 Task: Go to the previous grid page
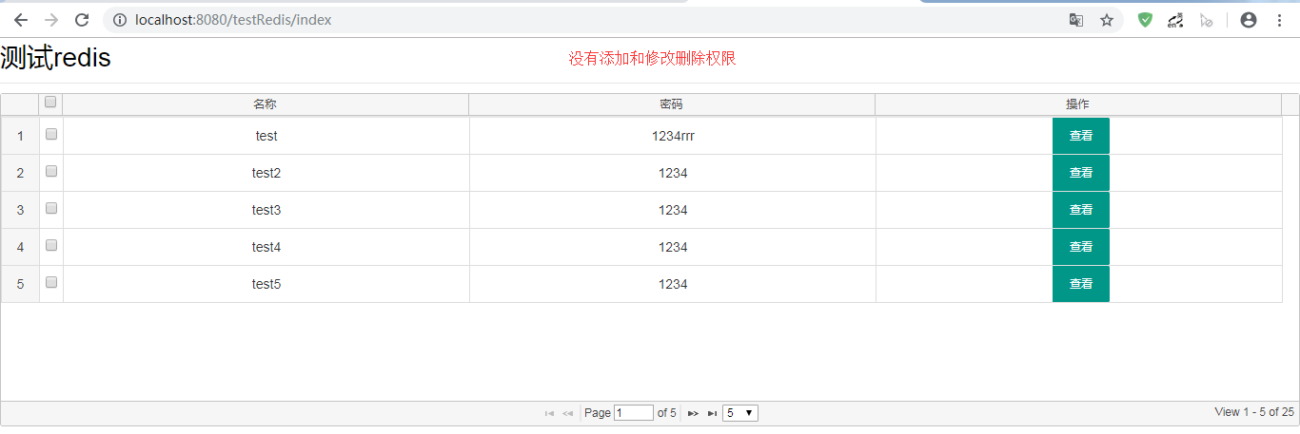pyautogui.click(x=567, y=413)
